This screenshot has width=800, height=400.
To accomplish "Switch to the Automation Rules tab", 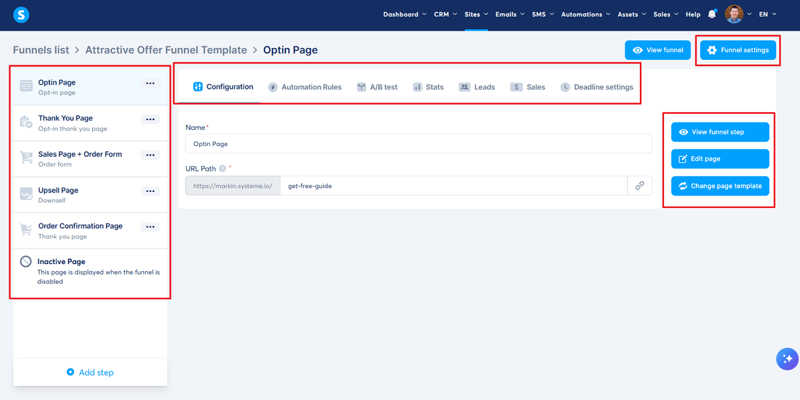I will (x=305, y=87).
